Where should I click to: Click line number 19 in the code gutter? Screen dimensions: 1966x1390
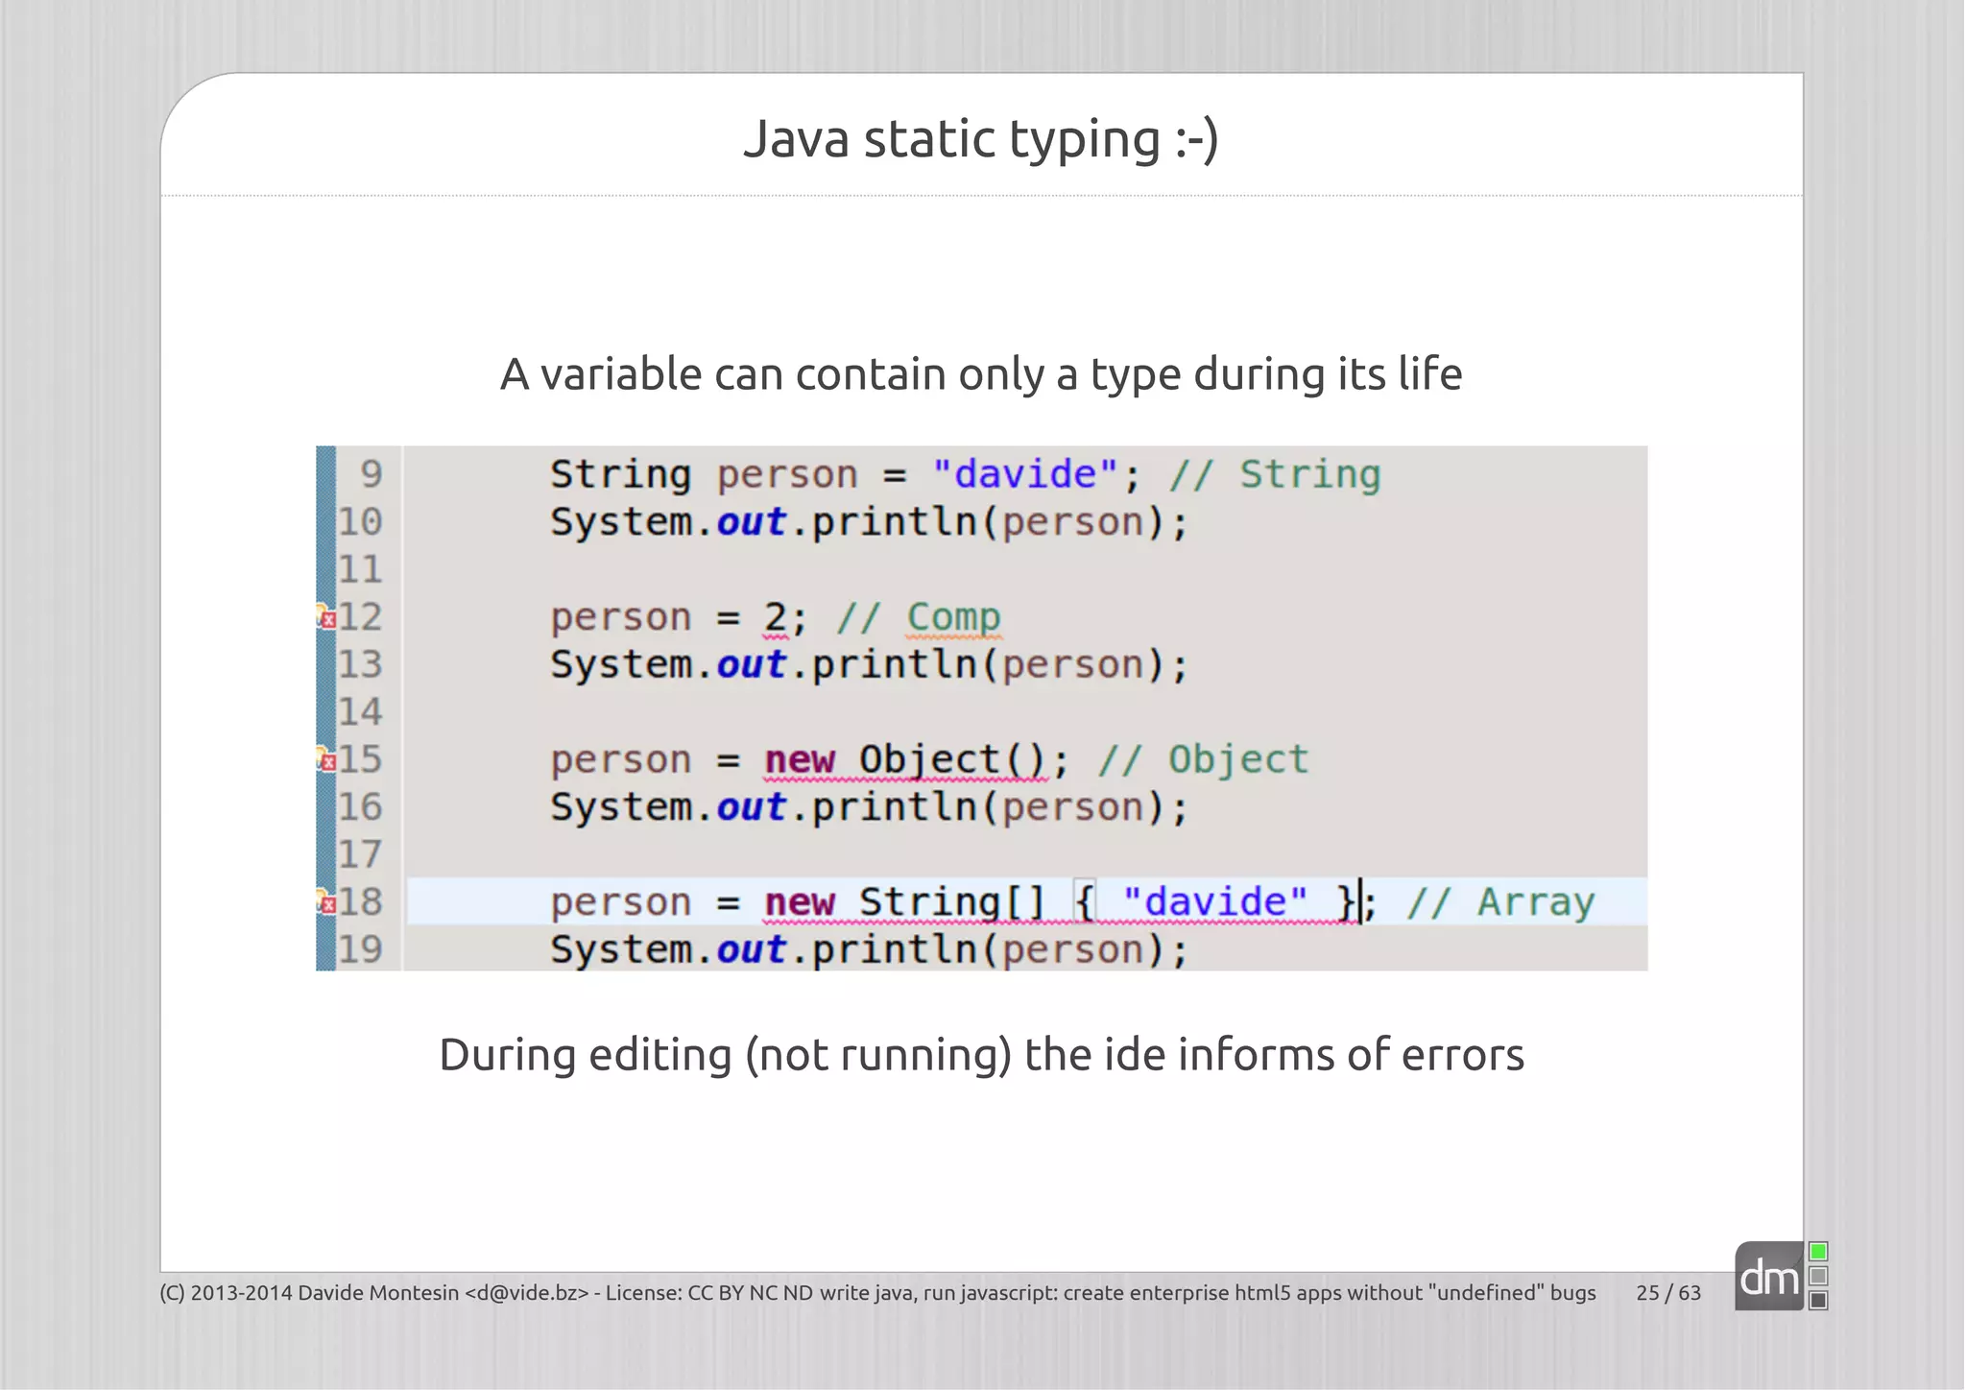point(360,949)
